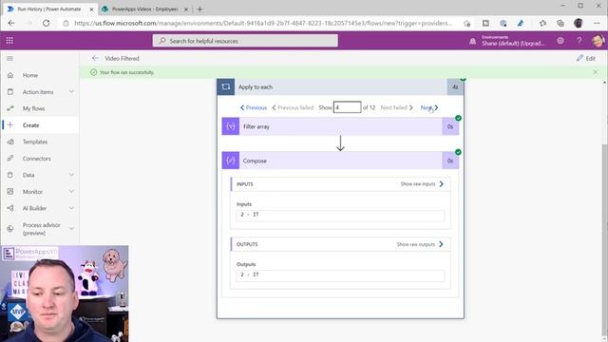Open Action items in sidebar

click(x=38, y=92)
